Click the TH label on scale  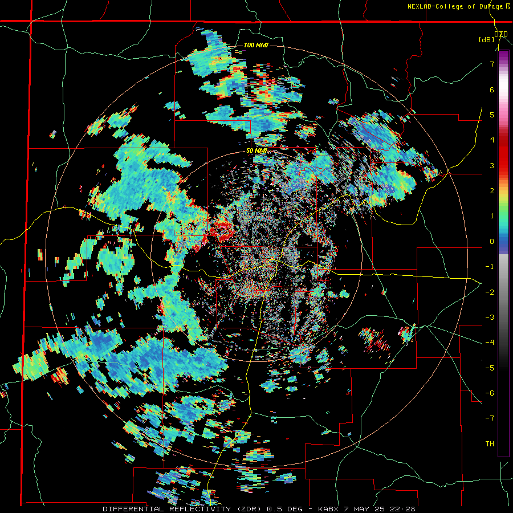tap(490, 444)
